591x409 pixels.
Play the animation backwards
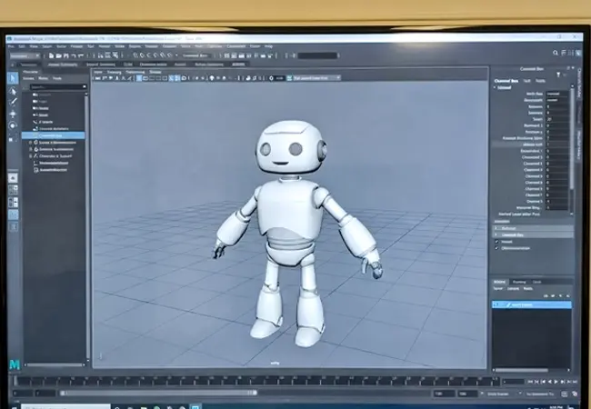549,382
